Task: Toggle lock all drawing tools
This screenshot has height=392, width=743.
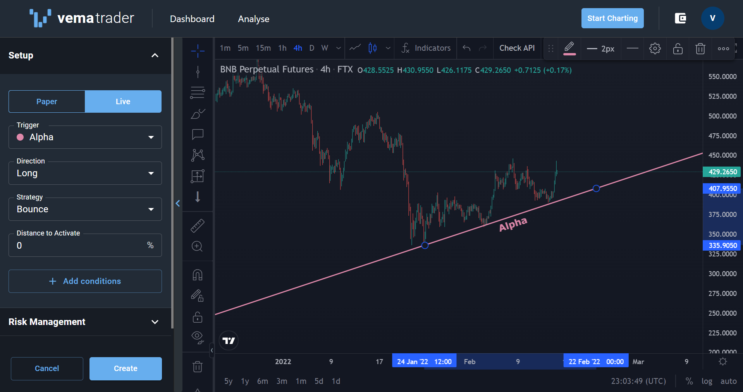Action: [198, 317]
